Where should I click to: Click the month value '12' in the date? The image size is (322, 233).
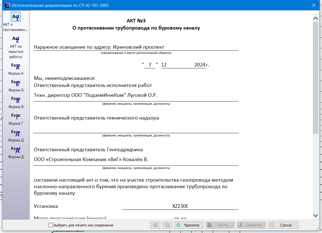pyautogui.click(x=164, y=65)
